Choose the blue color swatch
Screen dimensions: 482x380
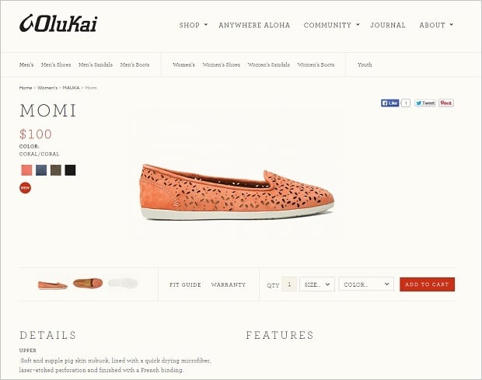tap(41, 170)
